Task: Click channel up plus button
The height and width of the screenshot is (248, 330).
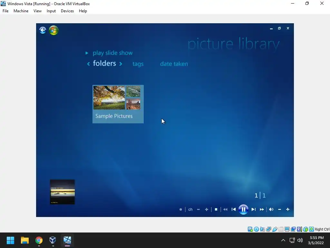Action: tap(207, 209)
